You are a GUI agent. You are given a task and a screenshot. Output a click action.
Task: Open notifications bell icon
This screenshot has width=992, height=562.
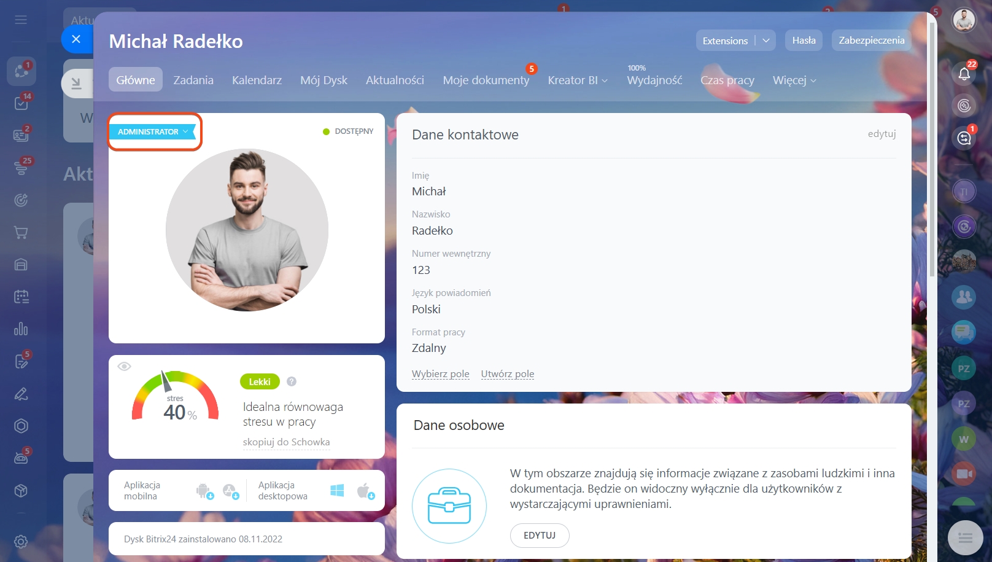[x=964, y=74]
